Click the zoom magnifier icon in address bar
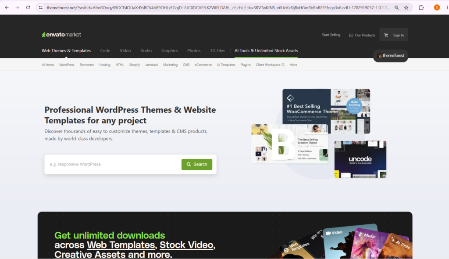 point(396,8)
